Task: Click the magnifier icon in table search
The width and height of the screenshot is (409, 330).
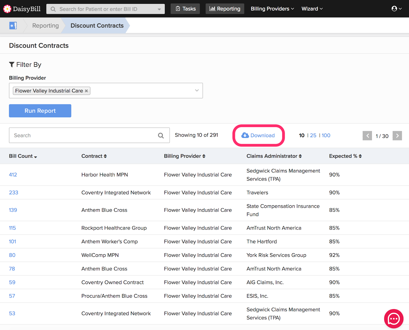Action: pyautogui.click(x=161, y=135)
